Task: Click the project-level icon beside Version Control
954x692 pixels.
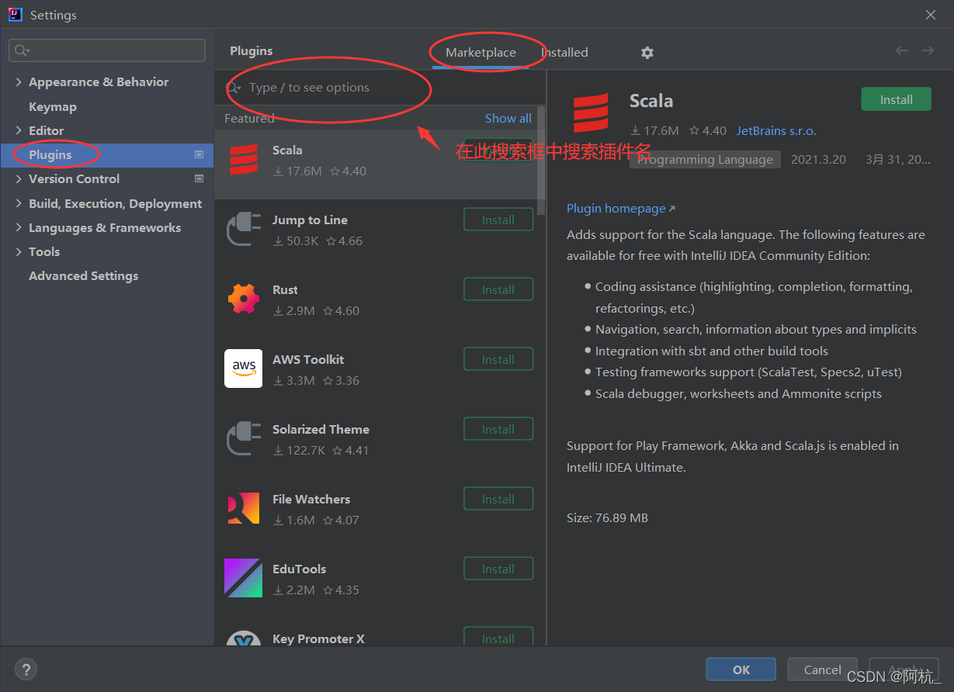Action: tap(199, 179)
